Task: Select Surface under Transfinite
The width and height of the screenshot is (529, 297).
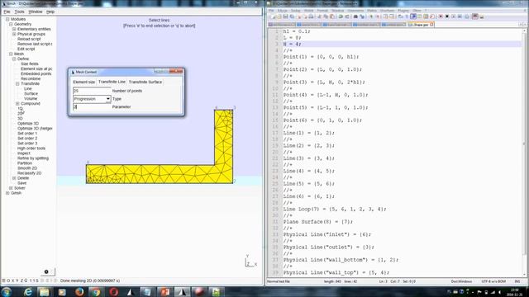Action: coord(31,93)
